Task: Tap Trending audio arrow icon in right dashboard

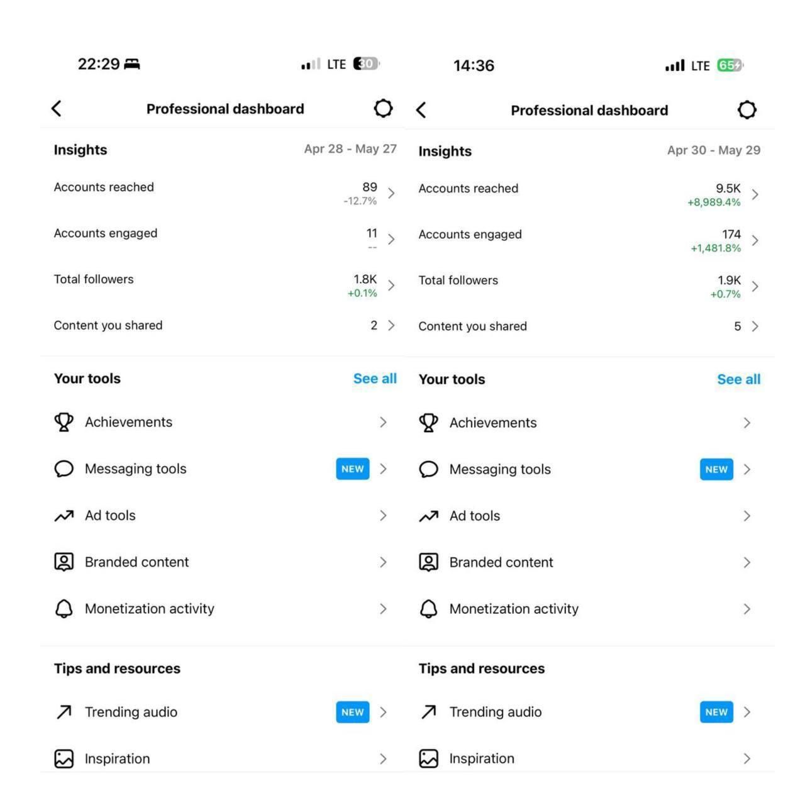Action: pyautogui.click(x=428, y=712)
